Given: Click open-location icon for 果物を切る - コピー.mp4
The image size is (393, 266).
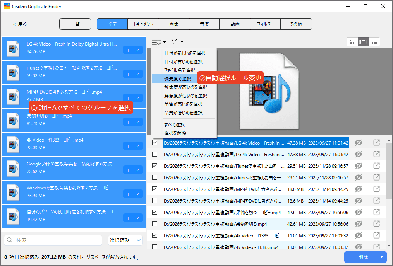Looking at the screenshot, I should (x=376, y=212).
